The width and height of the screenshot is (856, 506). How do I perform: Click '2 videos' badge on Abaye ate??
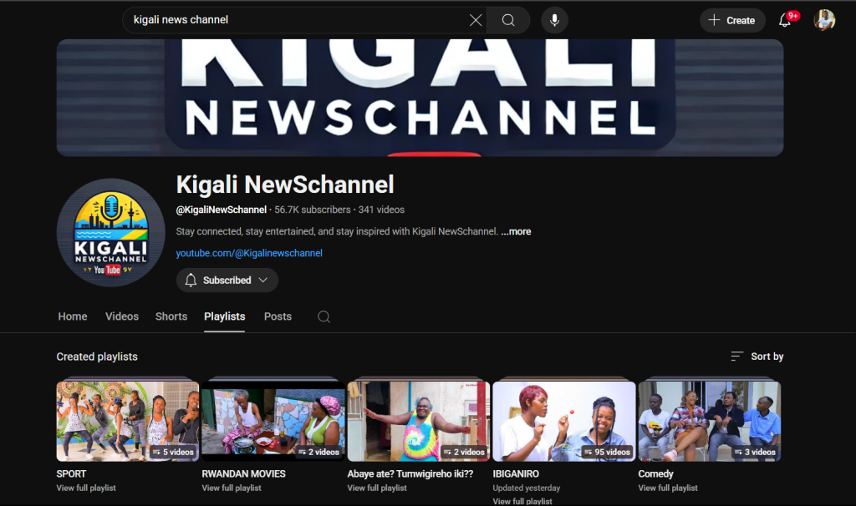click(x=464, y=452)
